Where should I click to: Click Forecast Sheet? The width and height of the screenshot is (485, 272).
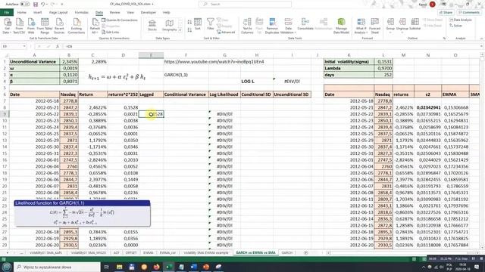pos(375,26)
